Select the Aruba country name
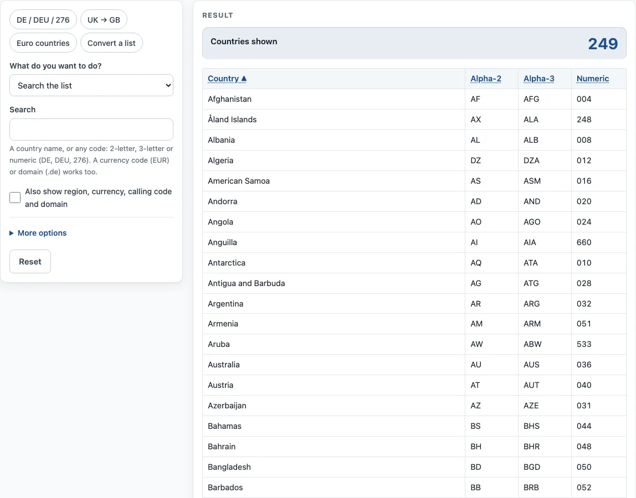This screenshot has width=636, height=498. [219, 344]
